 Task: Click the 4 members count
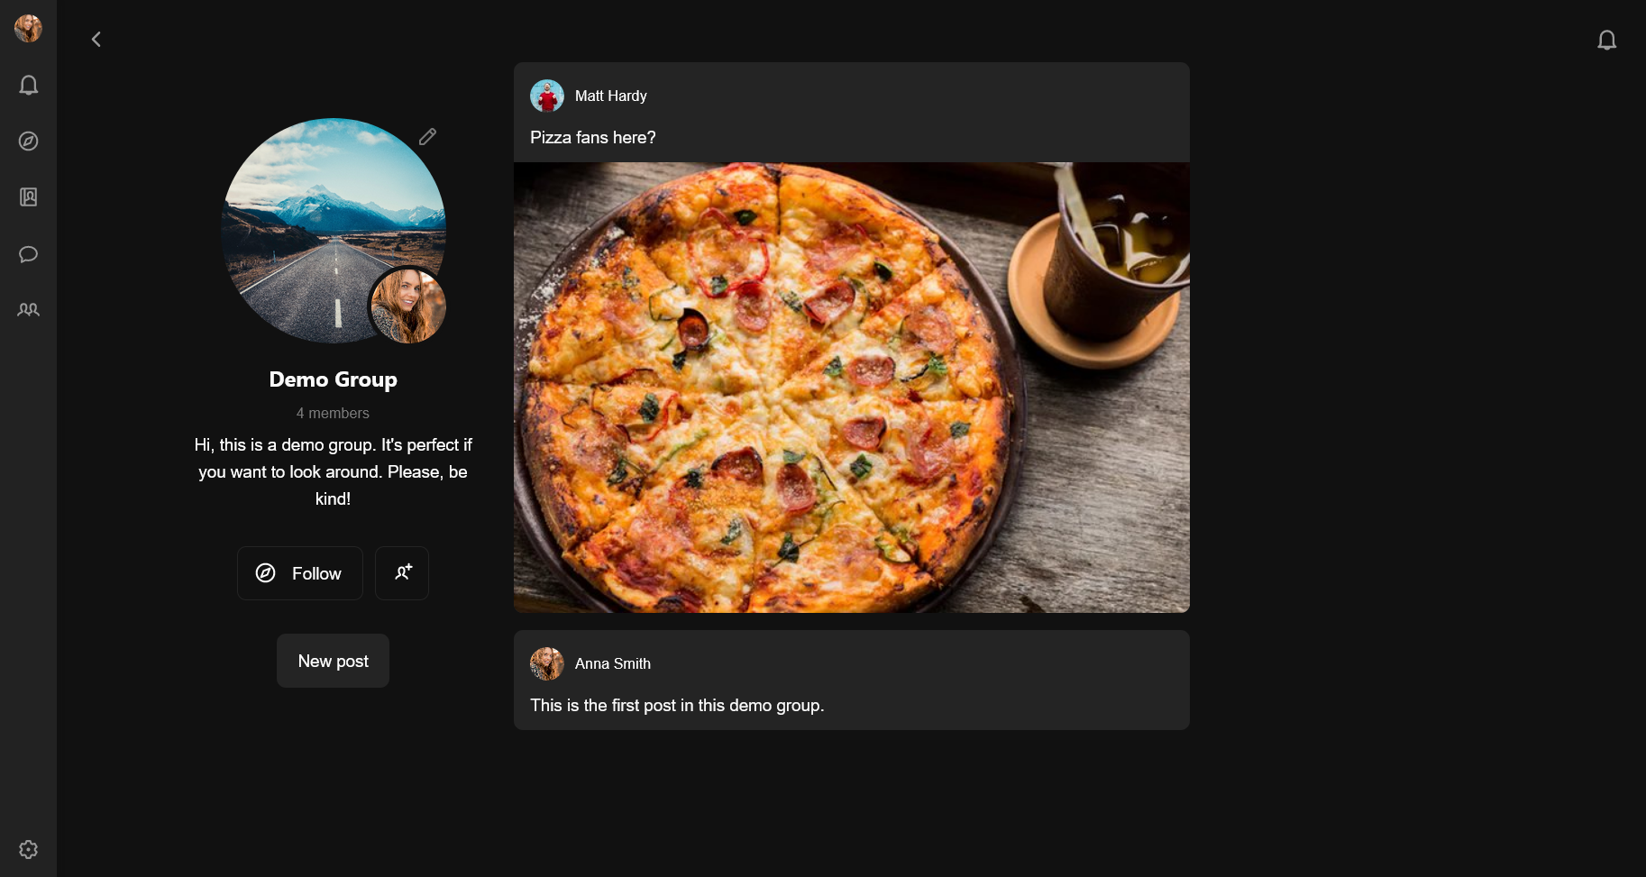point(333,413)
